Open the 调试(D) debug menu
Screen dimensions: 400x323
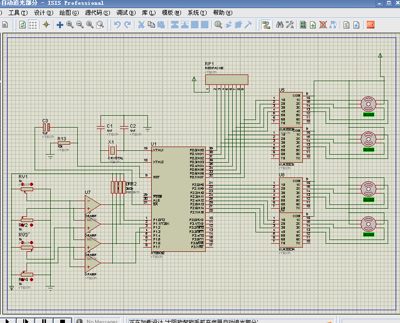pos(126,13)
